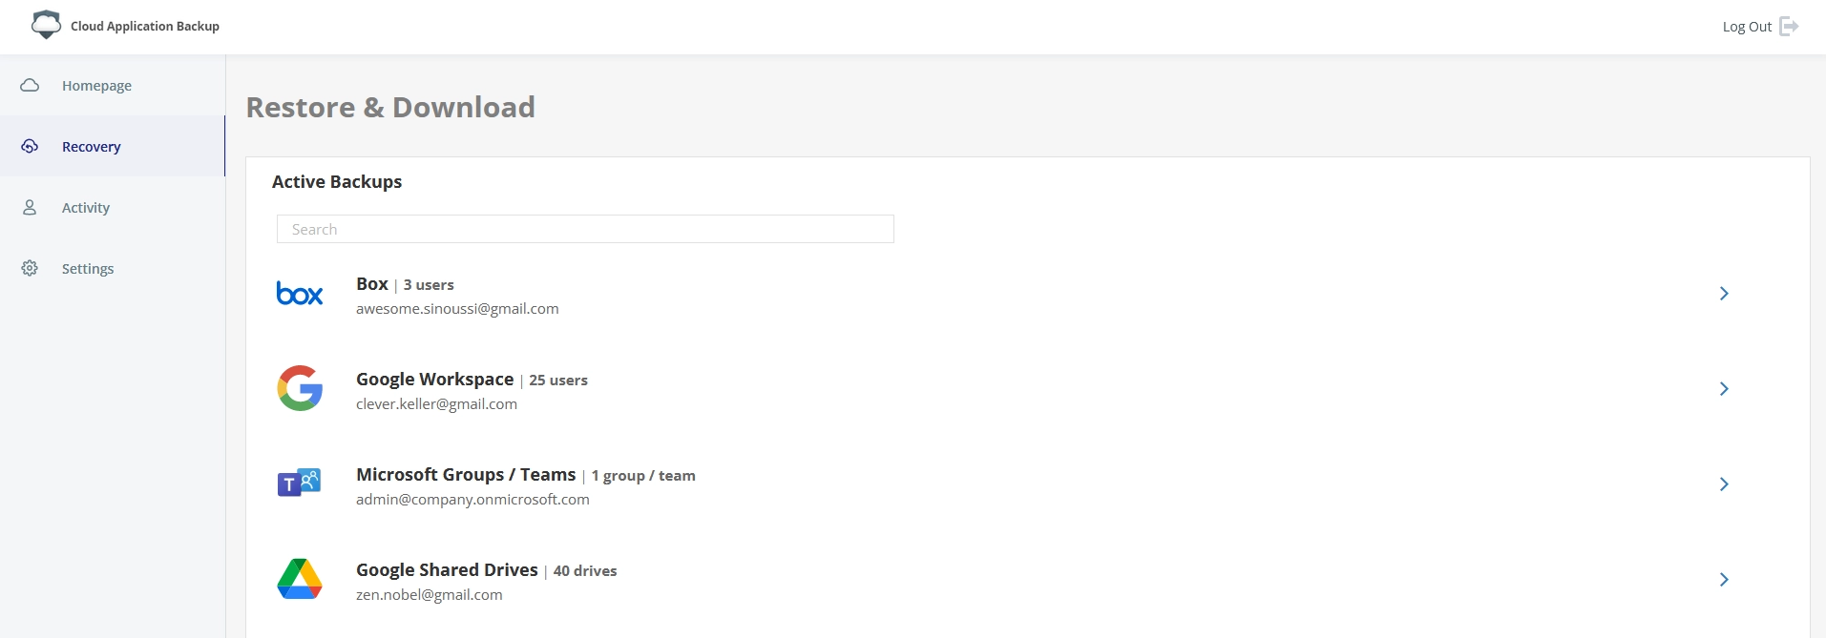Focus the Active Backups search field
Viewport: 1826px width, 638px height.
click(585, 229)
